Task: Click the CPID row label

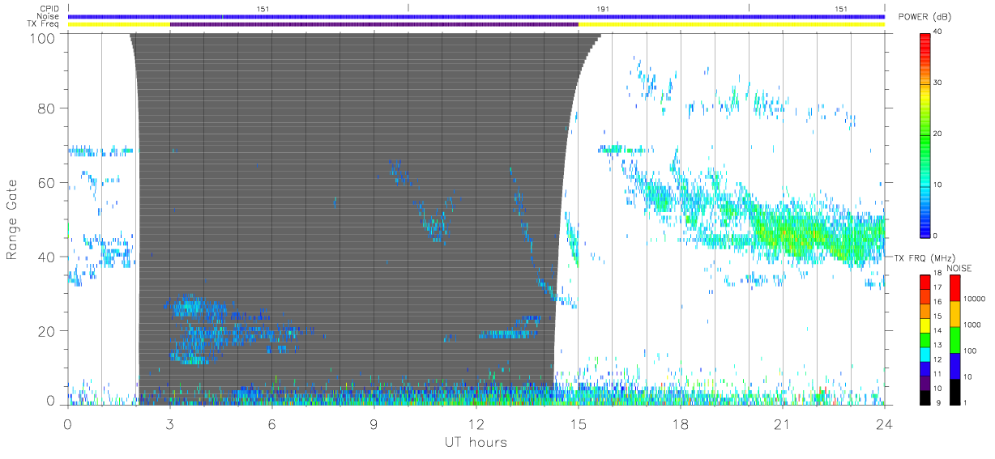Action: tap(48, 9)
